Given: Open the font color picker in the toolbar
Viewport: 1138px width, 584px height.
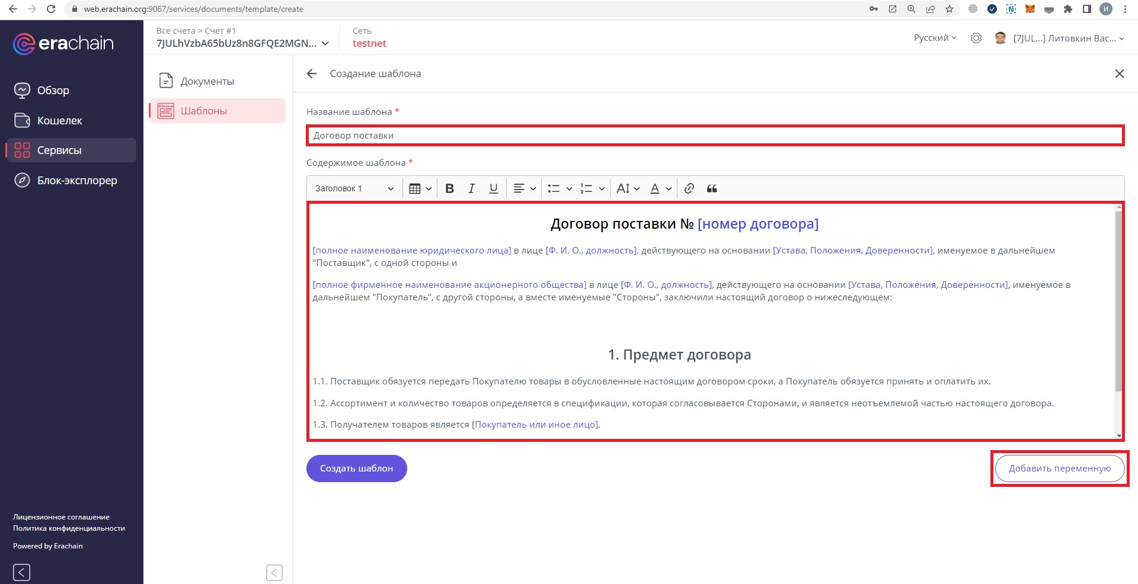Looking at the screenshot, I should [659, 188].
